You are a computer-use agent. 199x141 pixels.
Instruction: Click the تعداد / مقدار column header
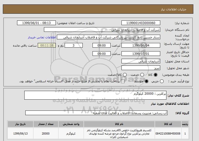pos(46,124)
